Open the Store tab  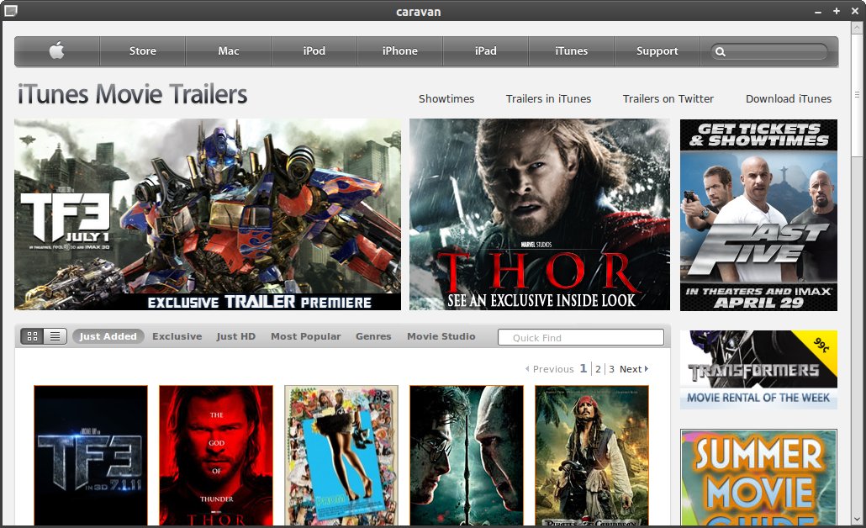142,50
